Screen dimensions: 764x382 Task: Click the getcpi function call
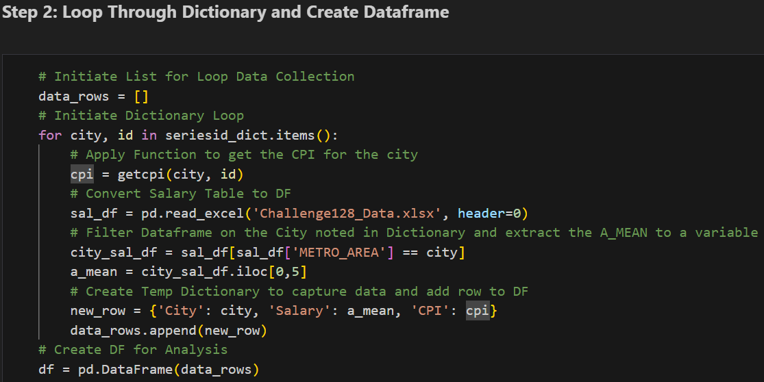click(141, 174)
